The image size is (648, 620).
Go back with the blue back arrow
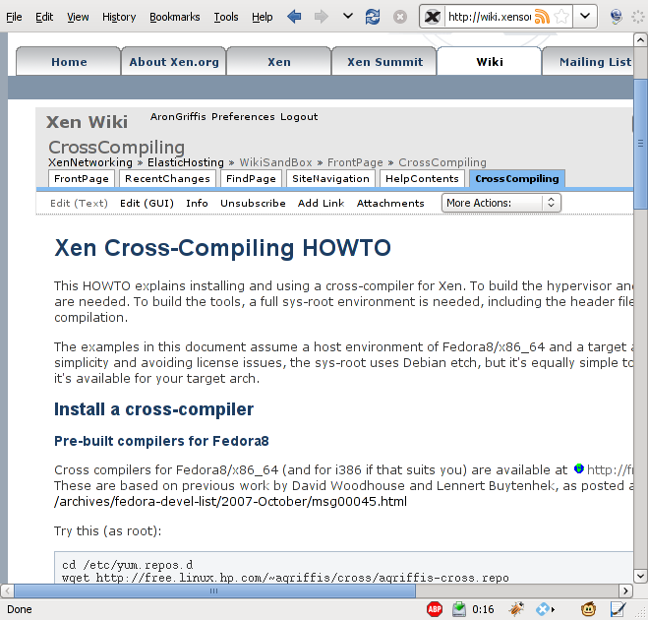click(x=294, y=17)
